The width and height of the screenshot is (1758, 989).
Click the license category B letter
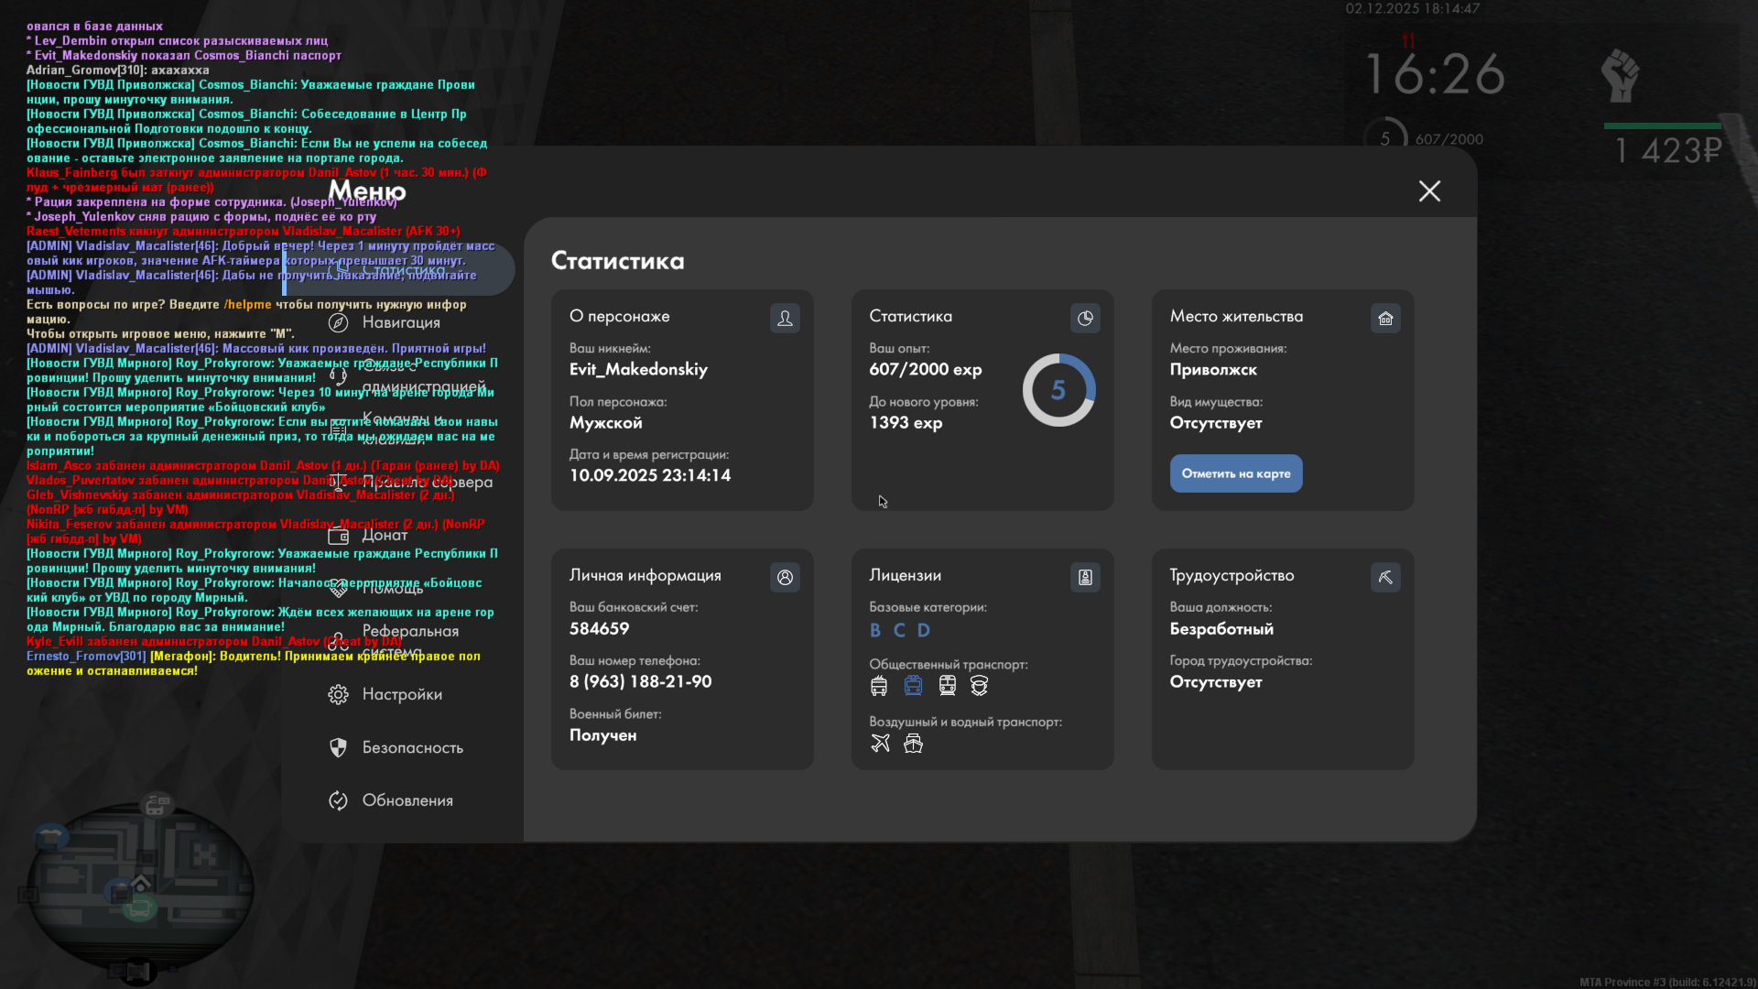click(875, 630)
